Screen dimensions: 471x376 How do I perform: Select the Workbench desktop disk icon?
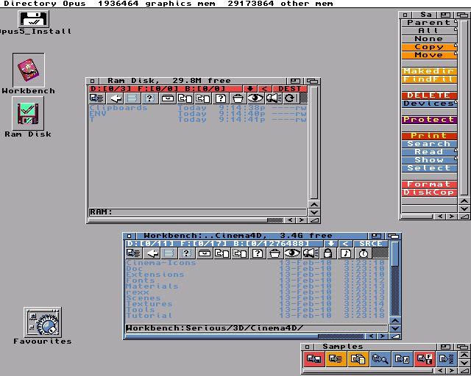coord(29,70)
